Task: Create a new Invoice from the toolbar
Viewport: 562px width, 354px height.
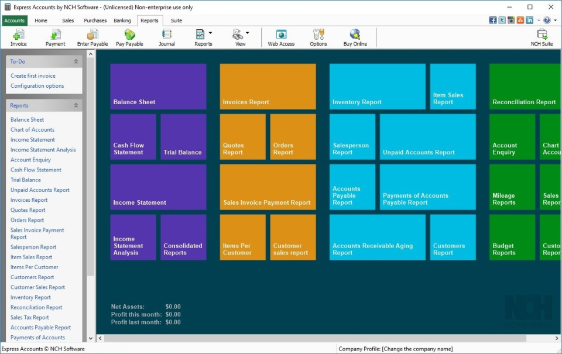Action: pos(18,37)
